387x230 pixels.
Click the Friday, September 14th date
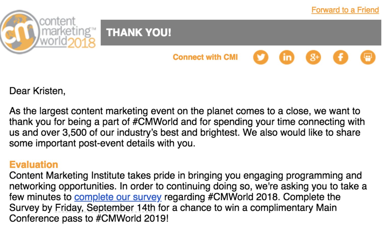pyautogui.click(x=105, y=208)
